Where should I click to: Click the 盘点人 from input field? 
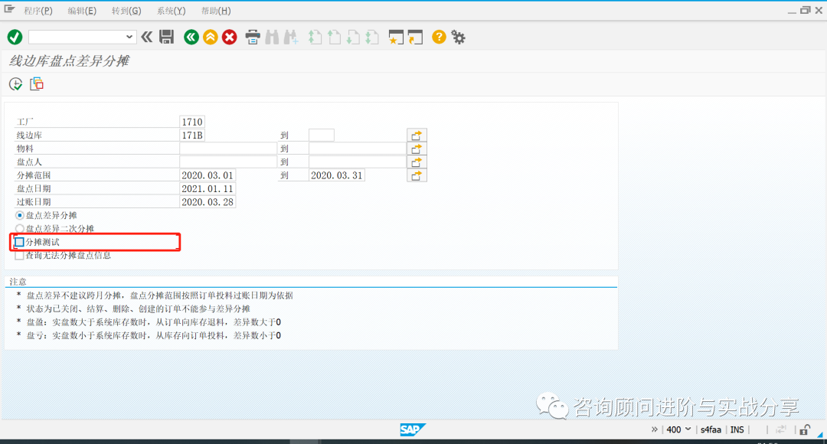click(x=228, y=162)
